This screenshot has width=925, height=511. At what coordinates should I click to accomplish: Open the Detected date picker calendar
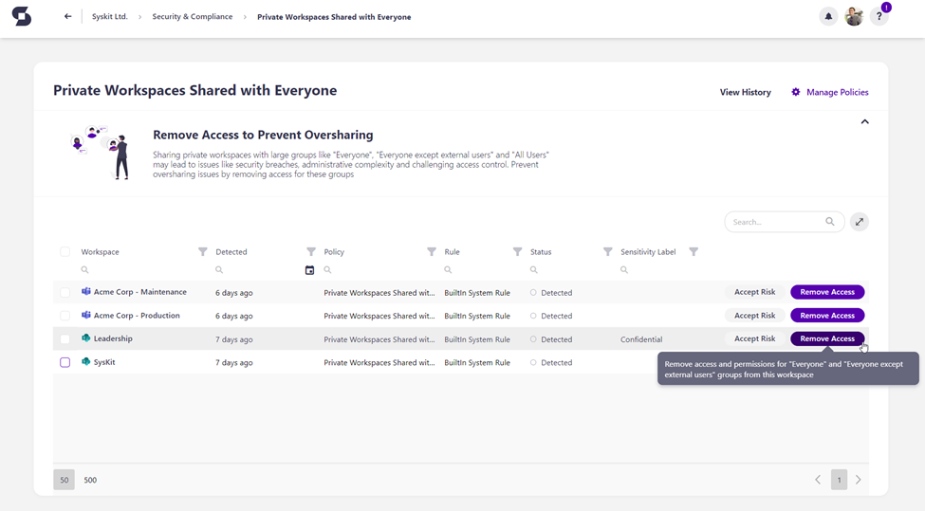(x=309, y=270)
